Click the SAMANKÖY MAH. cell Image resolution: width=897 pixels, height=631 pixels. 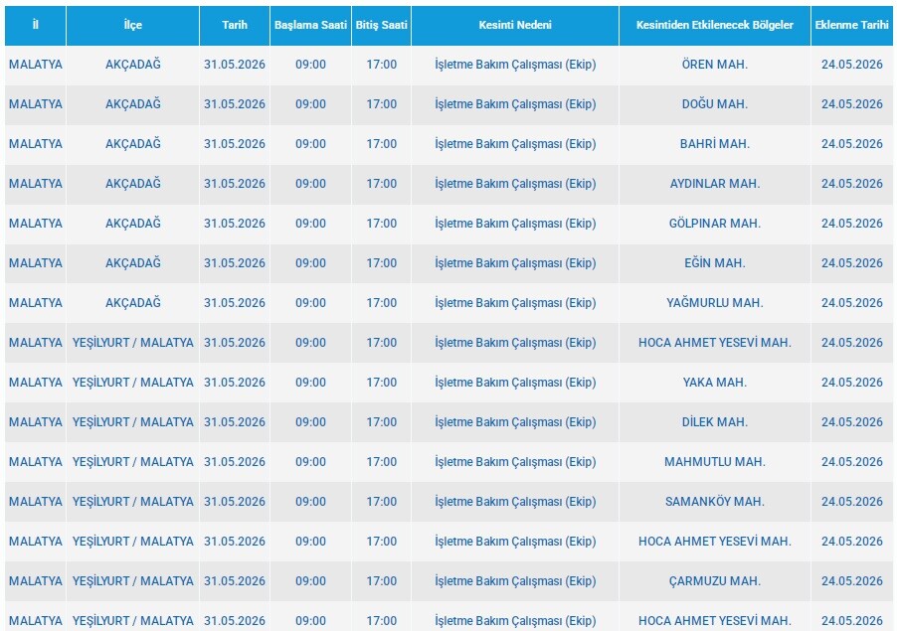(x=714, y=501)
